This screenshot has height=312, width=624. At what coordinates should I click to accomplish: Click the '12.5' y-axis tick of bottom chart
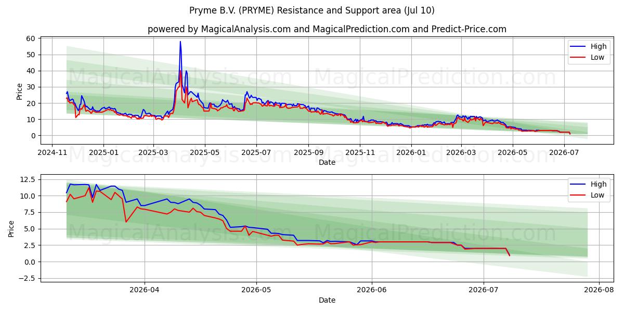pyautogui.click(x=27, y=179)
